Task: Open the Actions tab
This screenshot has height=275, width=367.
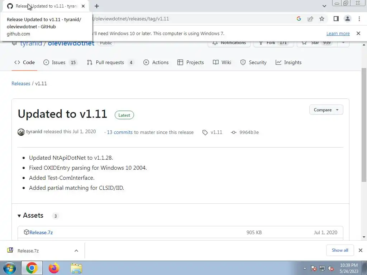Action: coord(156,62)
